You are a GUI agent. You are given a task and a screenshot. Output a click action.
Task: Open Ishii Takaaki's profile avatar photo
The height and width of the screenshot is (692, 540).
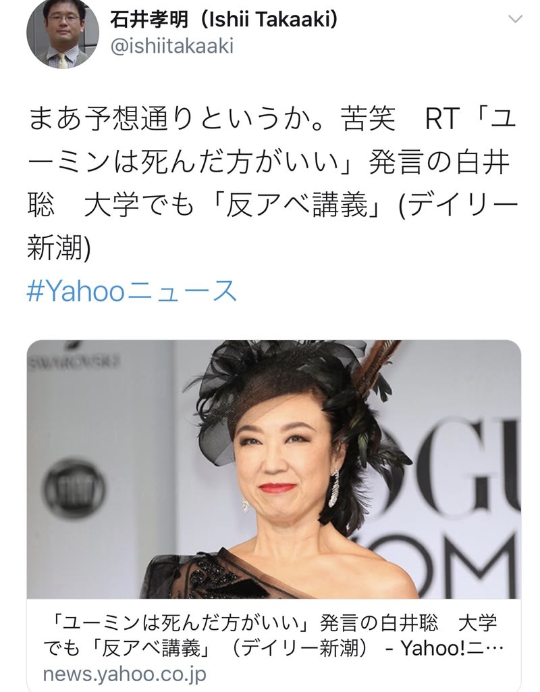click(63, 34)
